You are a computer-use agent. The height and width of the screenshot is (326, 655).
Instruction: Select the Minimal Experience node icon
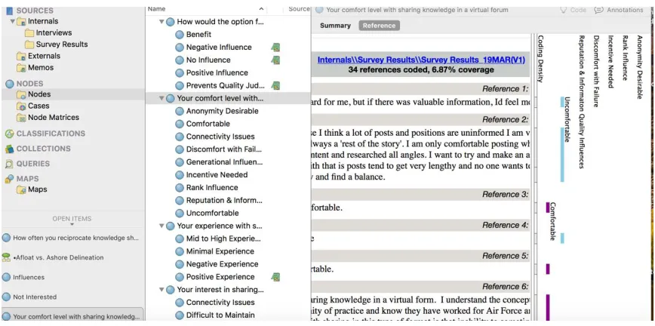[x=180, y=251]
